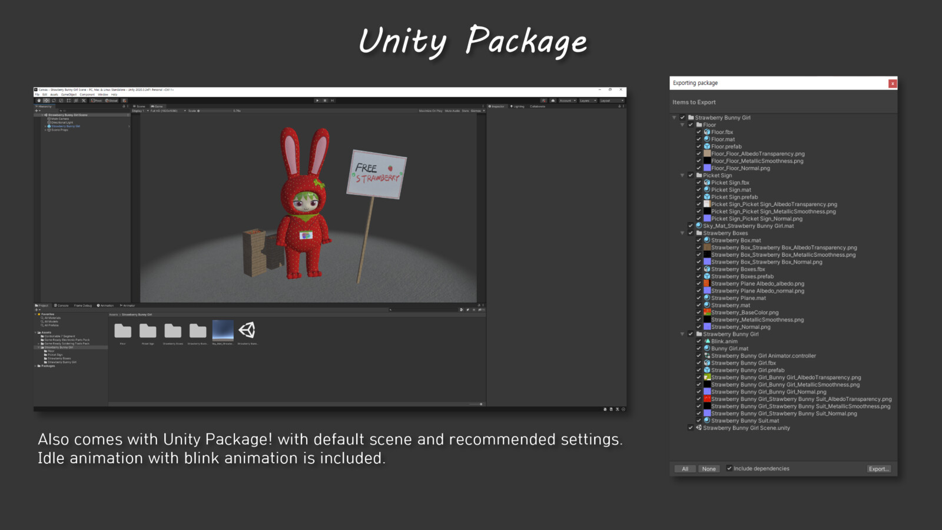
Task: Switch to the Lighting tab
Action: tap(518, 107)
